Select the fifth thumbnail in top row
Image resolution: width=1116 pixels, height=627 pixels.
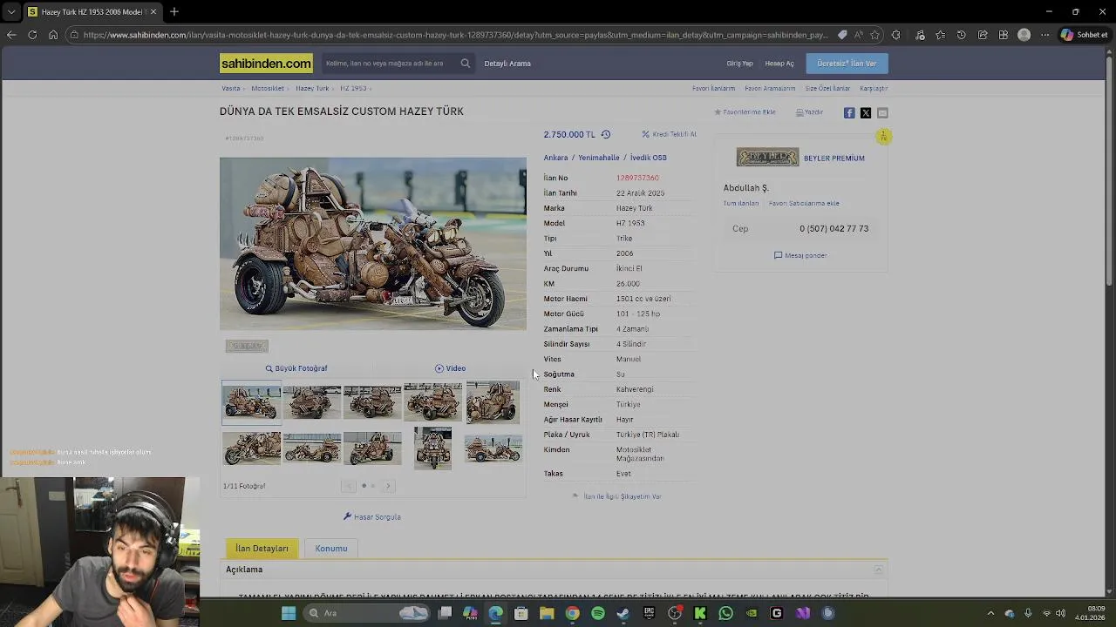coord(493,402)
